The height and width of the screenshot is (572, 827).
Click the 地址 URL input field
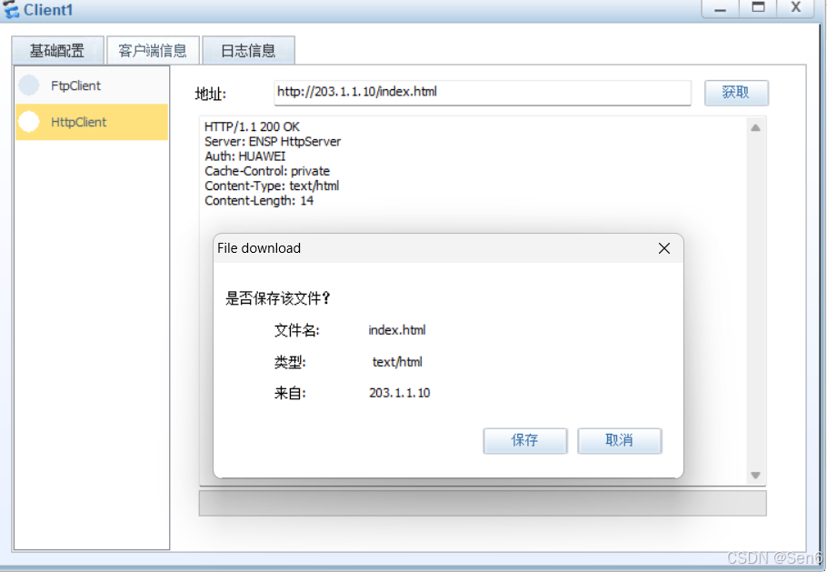point(482,93)
